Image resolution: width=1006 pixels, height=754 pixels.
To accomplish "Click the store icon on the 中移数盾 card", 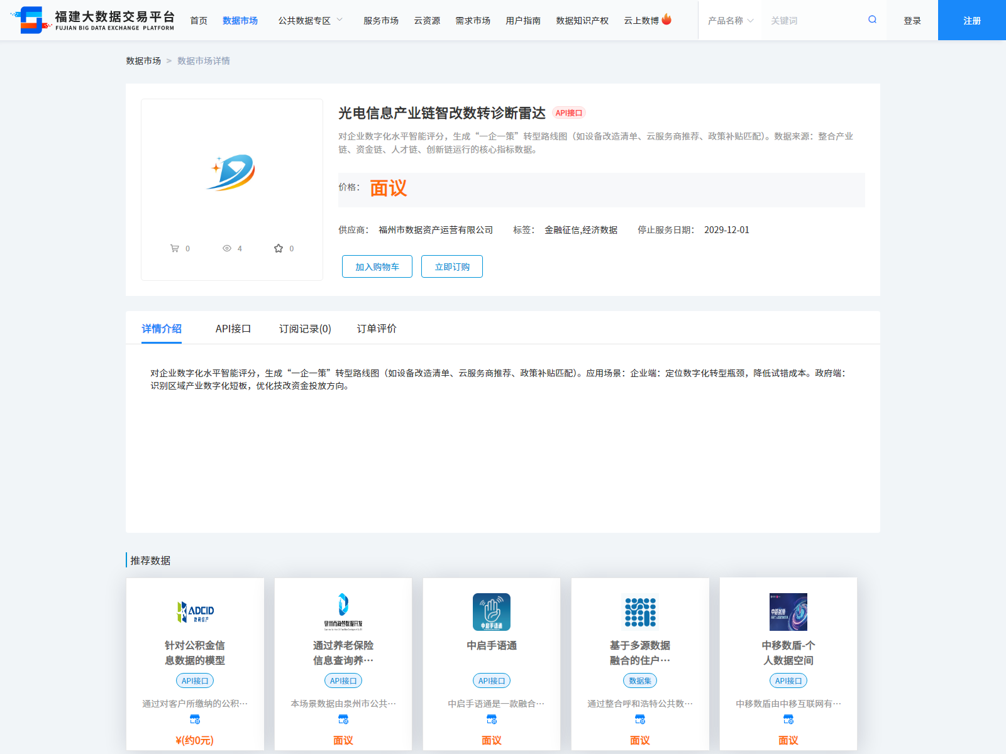I will (x=788, y=719).
